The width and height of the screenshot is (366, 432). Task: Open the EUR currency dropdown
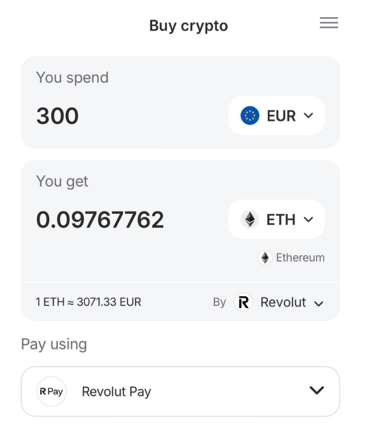pos(276,115)
